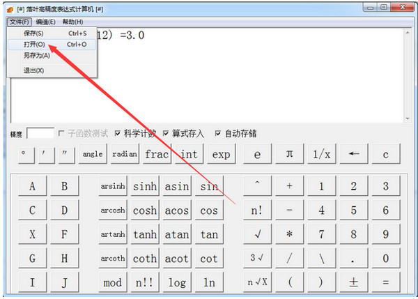Click the minus (−) key
The width and height of the screenshot is (418, 299).
(290, 210)
